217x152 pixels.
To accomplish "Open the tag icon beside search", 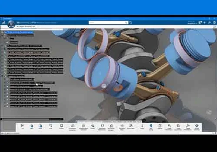I will (131, 23).
